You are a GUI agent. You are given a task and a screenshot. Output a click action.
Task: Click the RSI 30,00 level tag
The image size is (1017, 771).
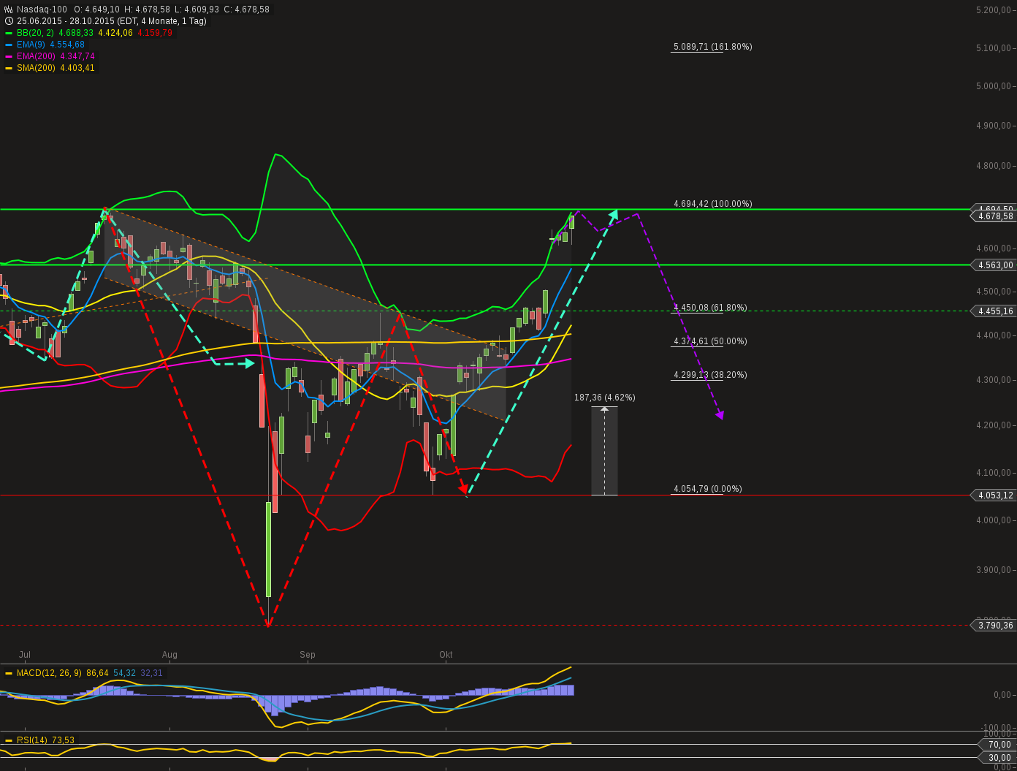(x=998, y=758)
